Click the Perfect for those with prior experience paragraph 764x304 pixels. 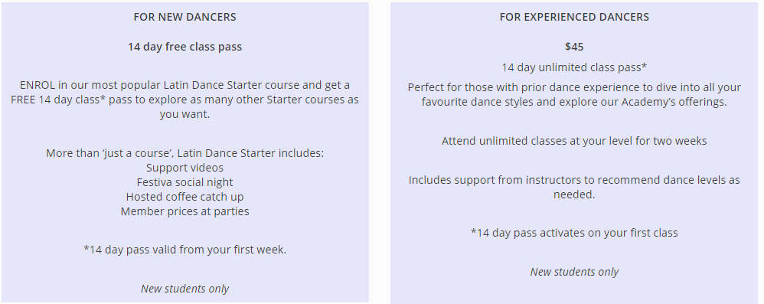click(574, 94)
